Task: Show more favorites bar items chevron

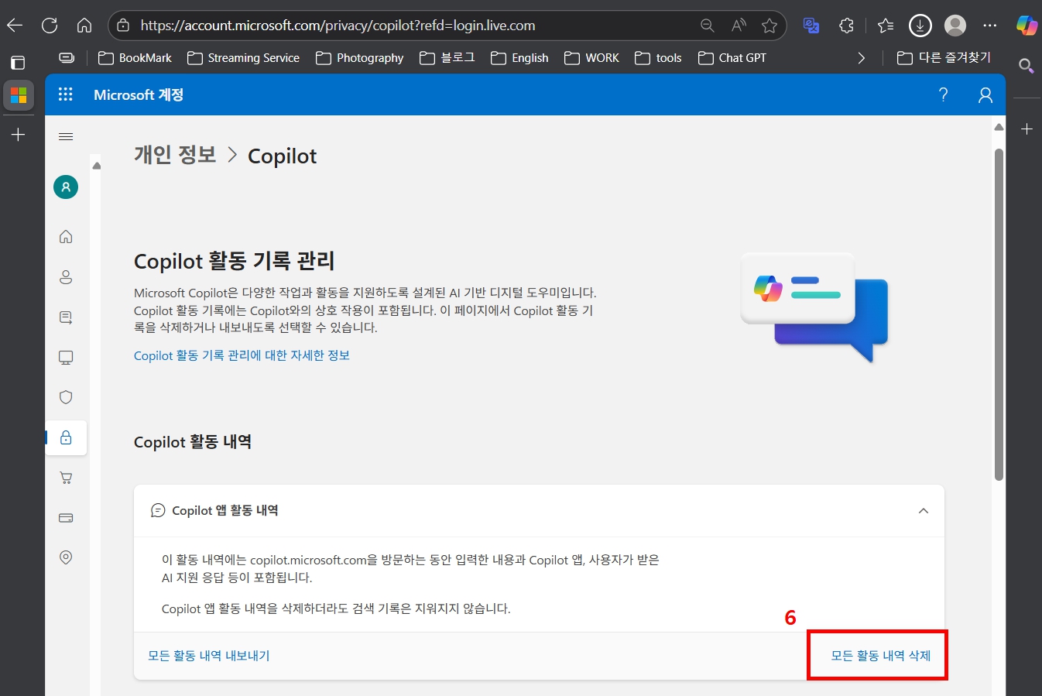Action: [862, 58]
